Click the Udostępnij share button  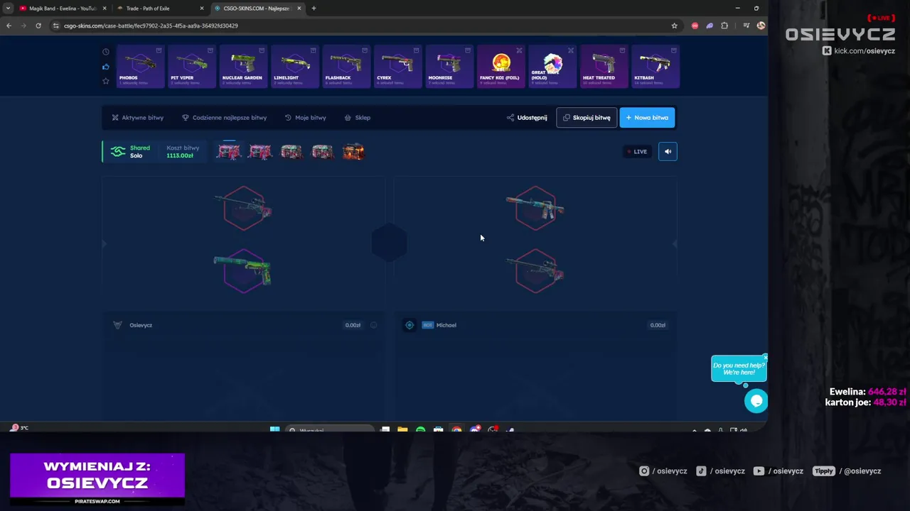pyautogui.click(x=527, y=118)
